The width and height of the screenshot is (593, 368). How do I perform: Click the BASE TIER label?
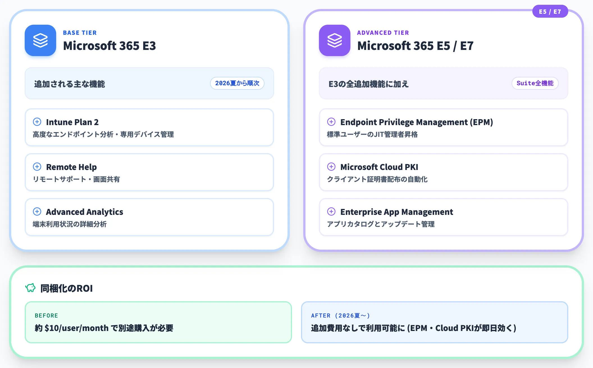point(80,33)
